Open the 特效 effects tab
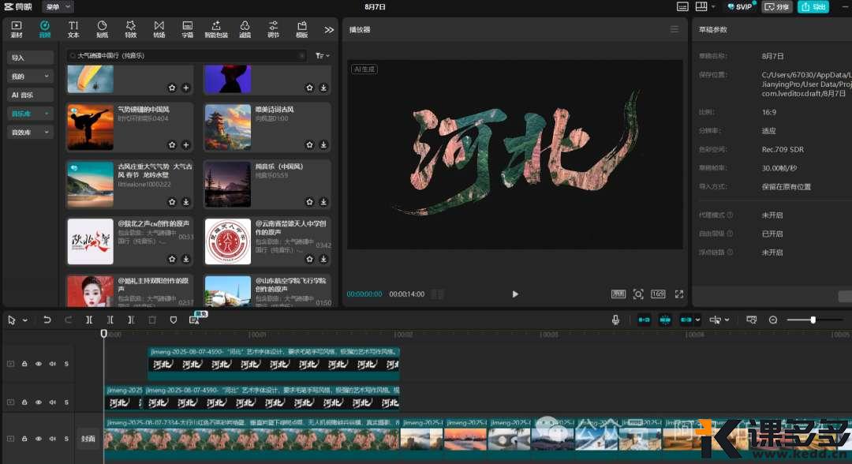 pyautogui.click(x=130, y=29)
